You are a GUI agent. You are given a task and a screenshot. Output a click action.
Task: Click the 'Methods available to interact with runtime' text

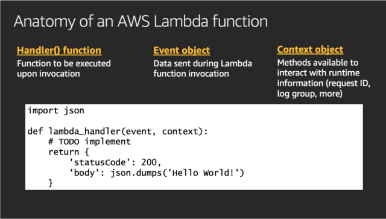318,68
